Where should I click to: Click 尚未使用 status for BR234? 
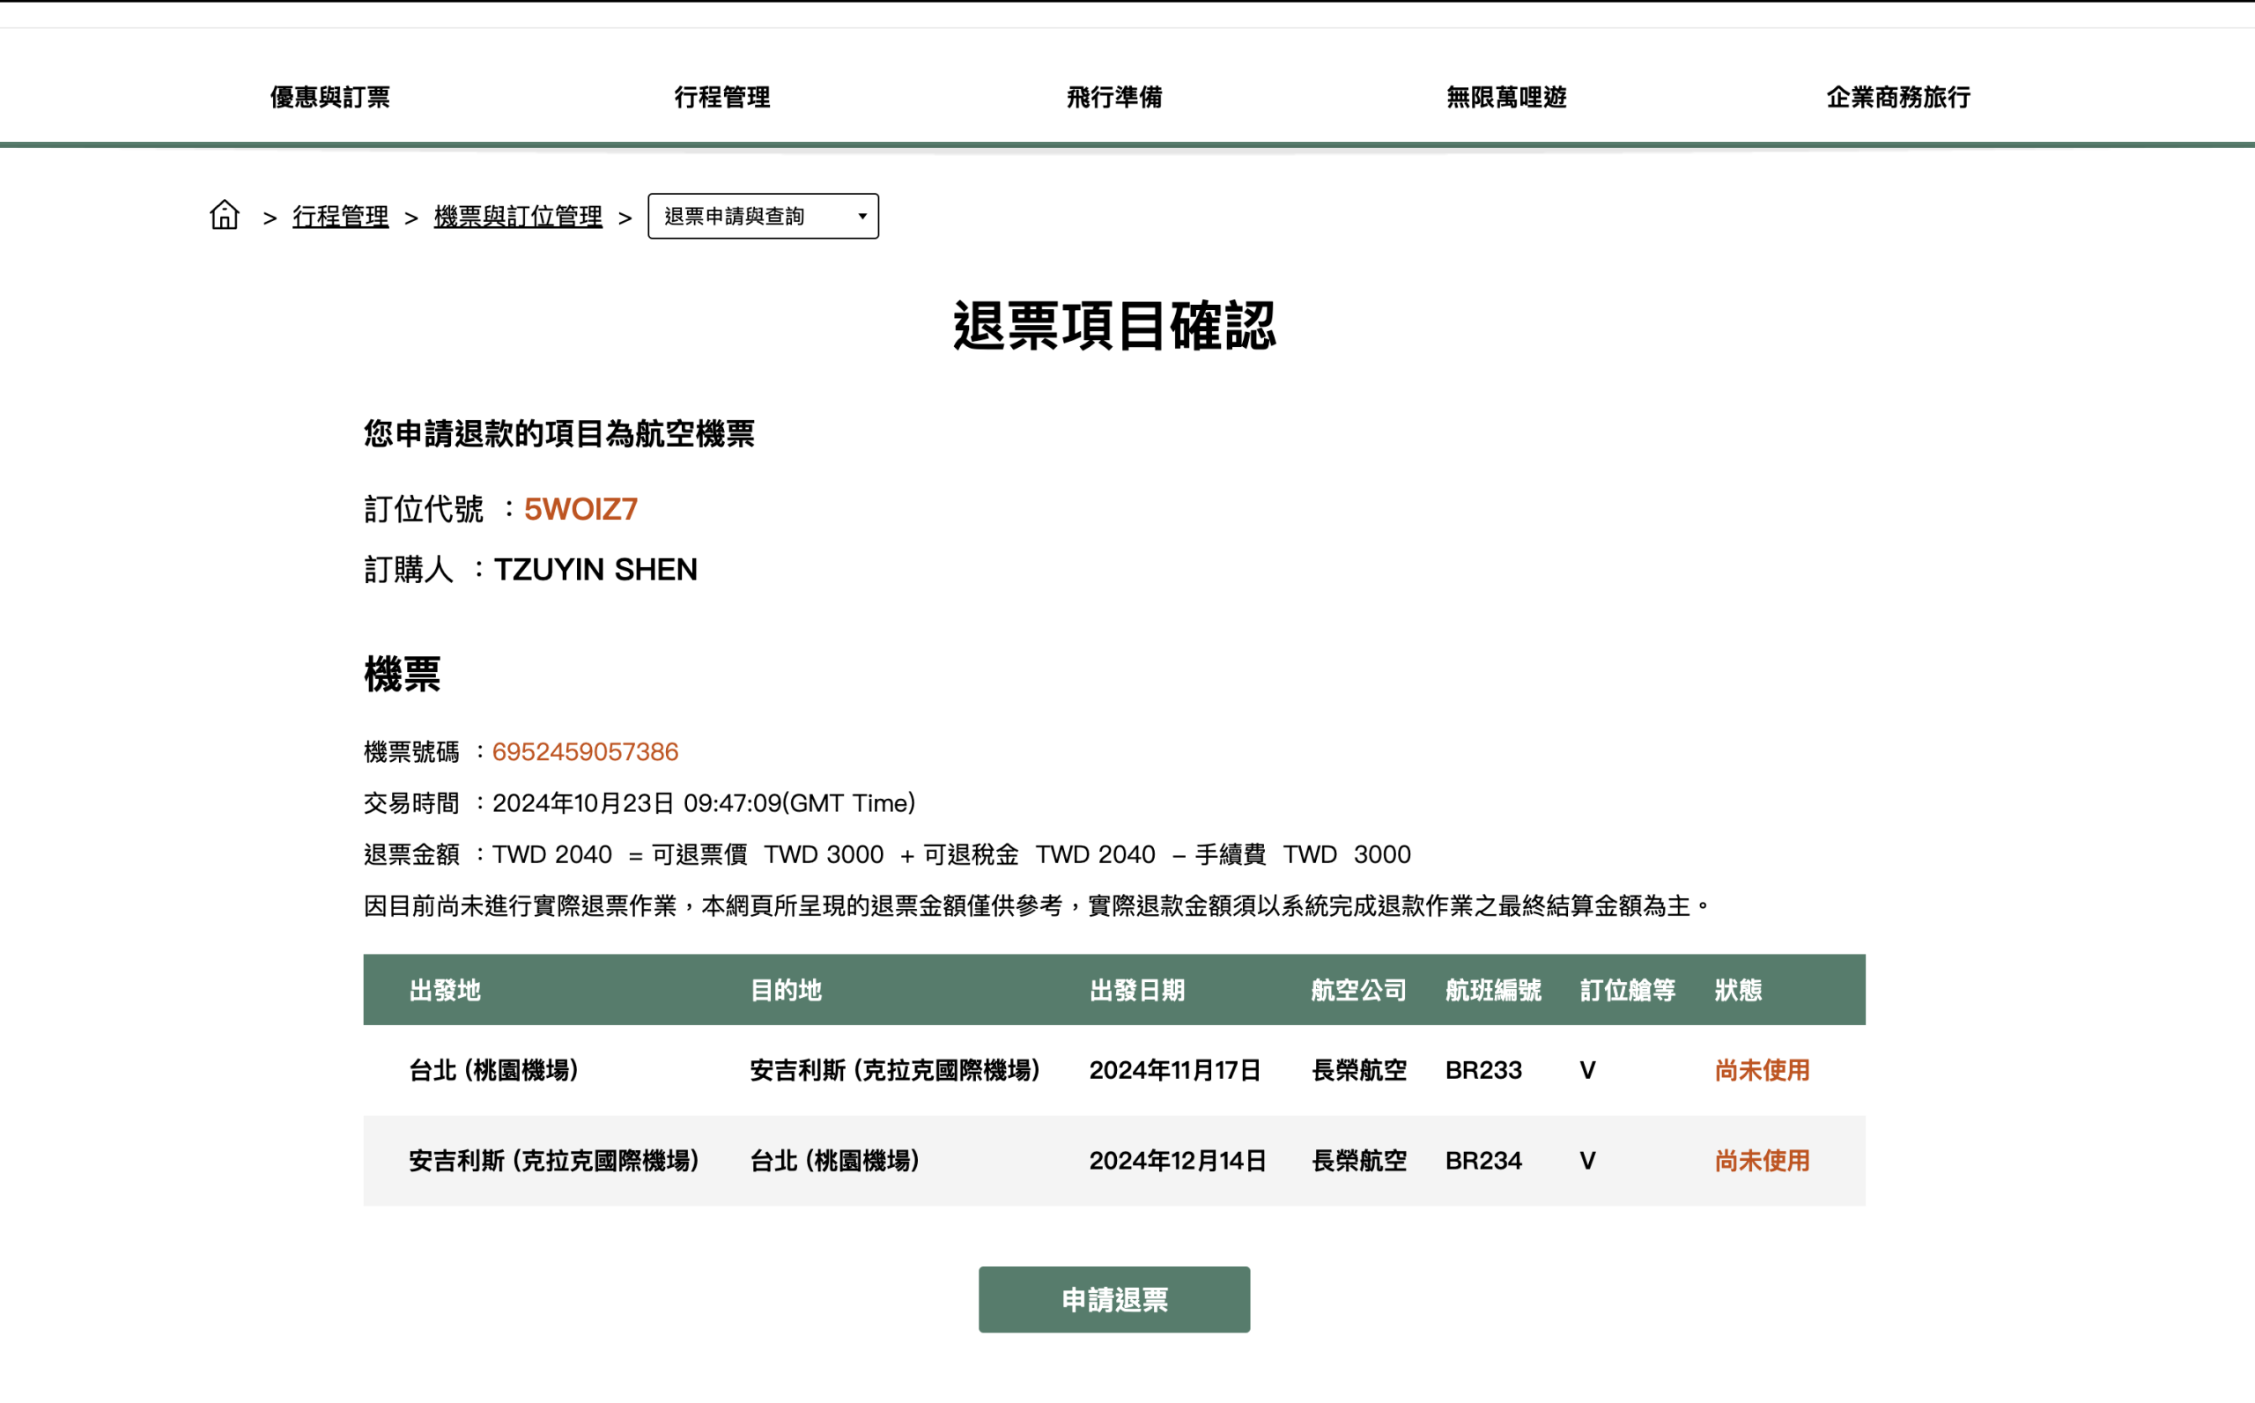coord(1762,1161)
